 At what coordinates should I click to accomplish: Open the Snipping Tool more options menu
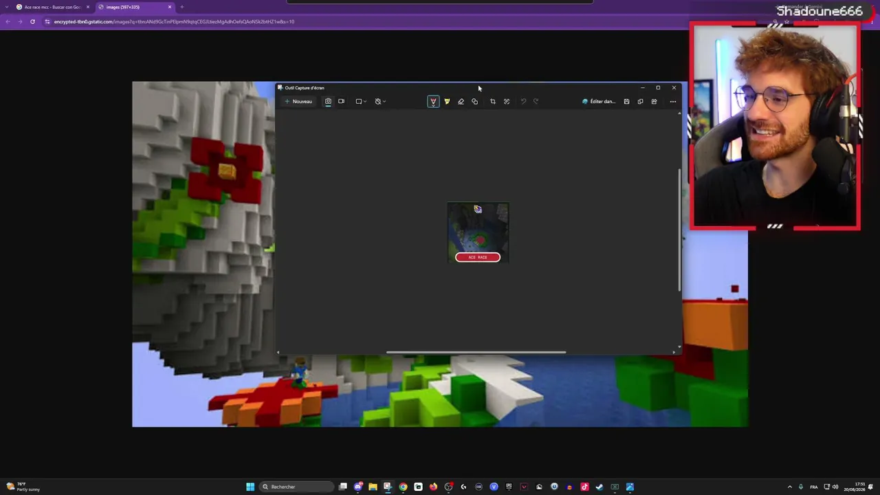tap(673, 102)
